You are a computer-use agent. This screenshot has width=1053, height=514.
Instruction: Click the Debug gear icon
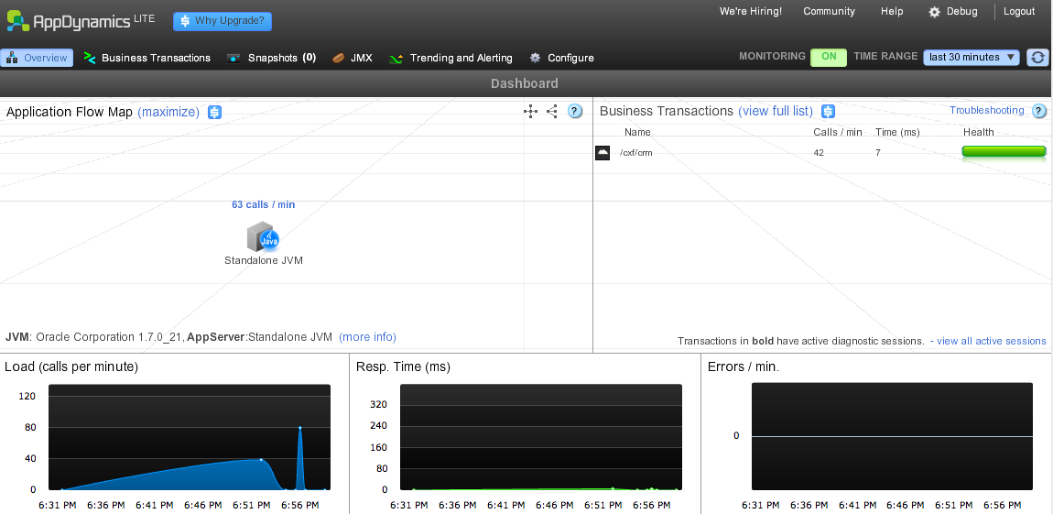pos(934,12)
